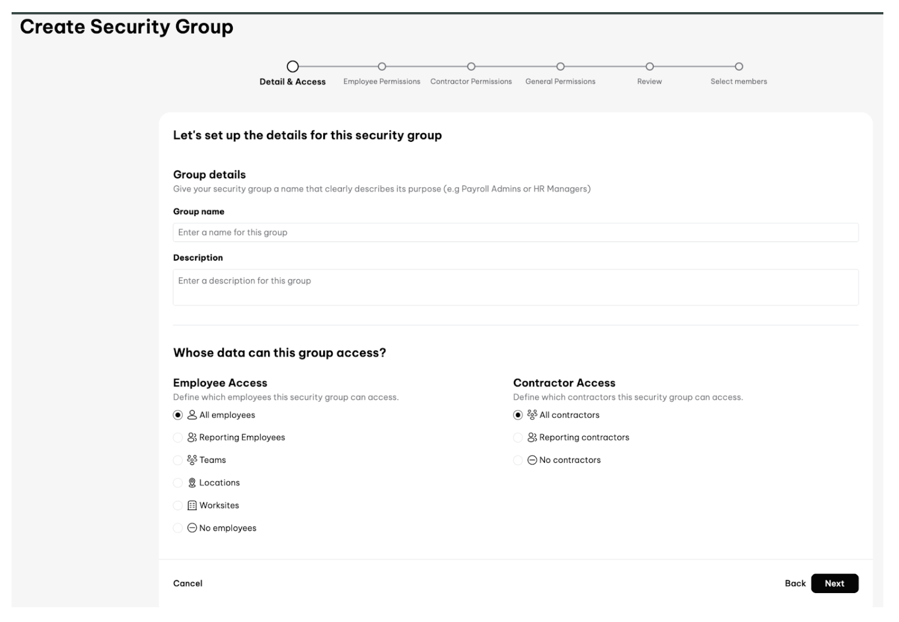Click Cancel to exit group creation

coord(188,583)
